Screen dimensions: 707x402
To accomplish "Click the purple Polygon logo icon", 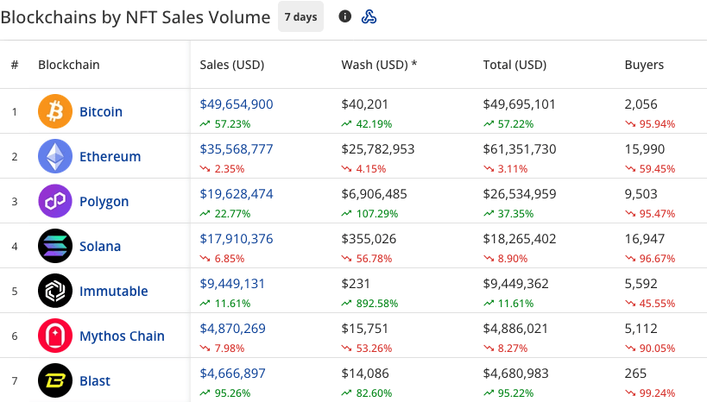I will point(55,201).
